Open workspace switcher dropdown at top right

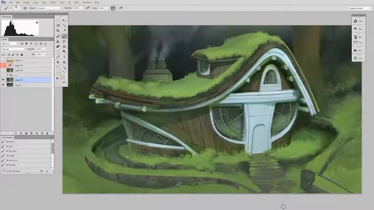point(360,8)
